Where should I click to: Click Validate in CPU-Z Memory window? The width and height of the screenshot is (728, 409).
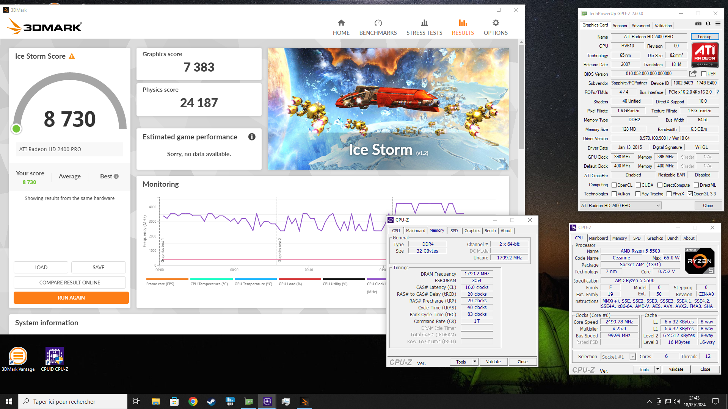(x=493, y=362)
